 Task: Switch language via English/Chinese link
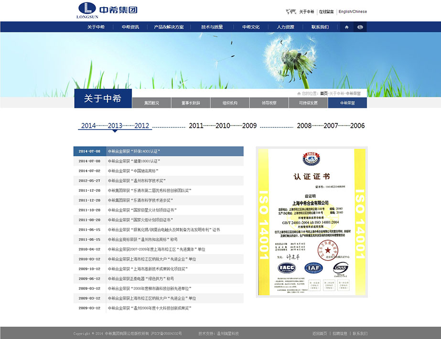[x=353, y=11]
